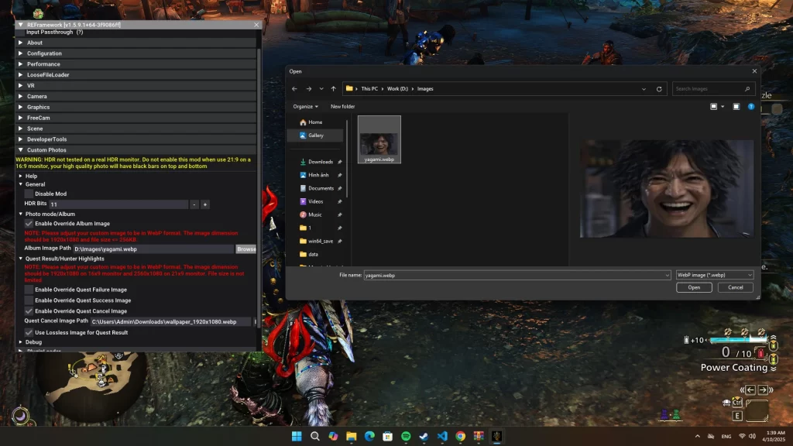This screenshot has height=446, width=793.
Task: Expand the Configuration section
Action: pyautogui.click(x=136, y=53)
